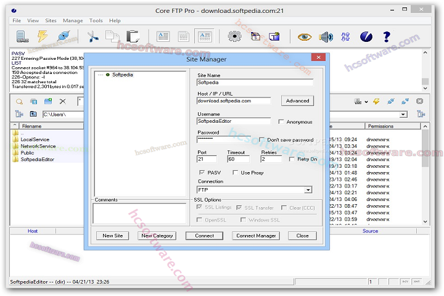Image resolution: width=444 pixels, height=296 pixels.
Task: Click the Port input field
Action: (x=207, y=159)
